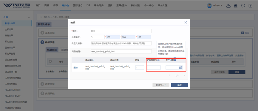Open the chat messages icon
The width and height of the screenshot is (258, 111).
(x=243, y=6)
